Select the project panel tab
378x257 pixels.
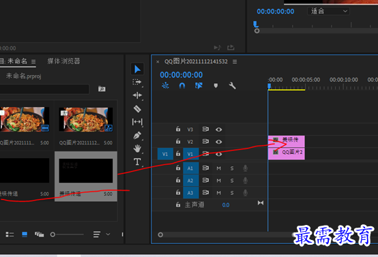13,61
